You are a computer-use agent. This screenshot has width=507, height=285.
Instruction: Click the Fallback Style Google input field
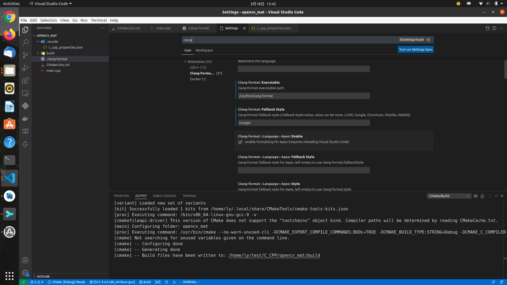click(304, 123)
